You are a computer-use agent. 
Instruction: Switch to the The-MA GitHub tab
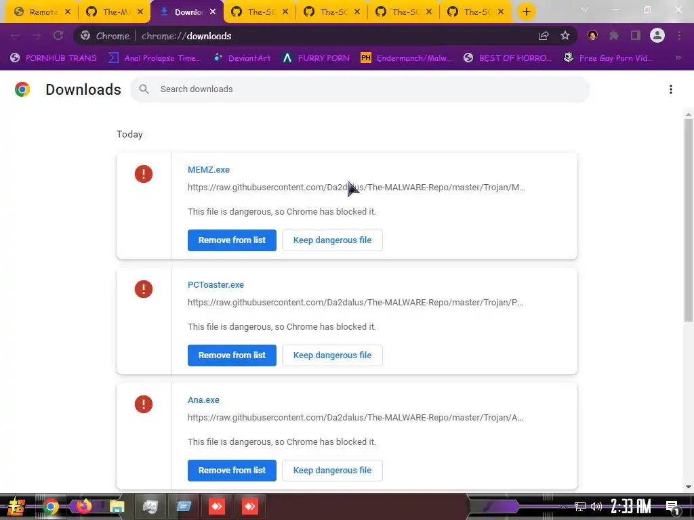[x=116, y=12]
